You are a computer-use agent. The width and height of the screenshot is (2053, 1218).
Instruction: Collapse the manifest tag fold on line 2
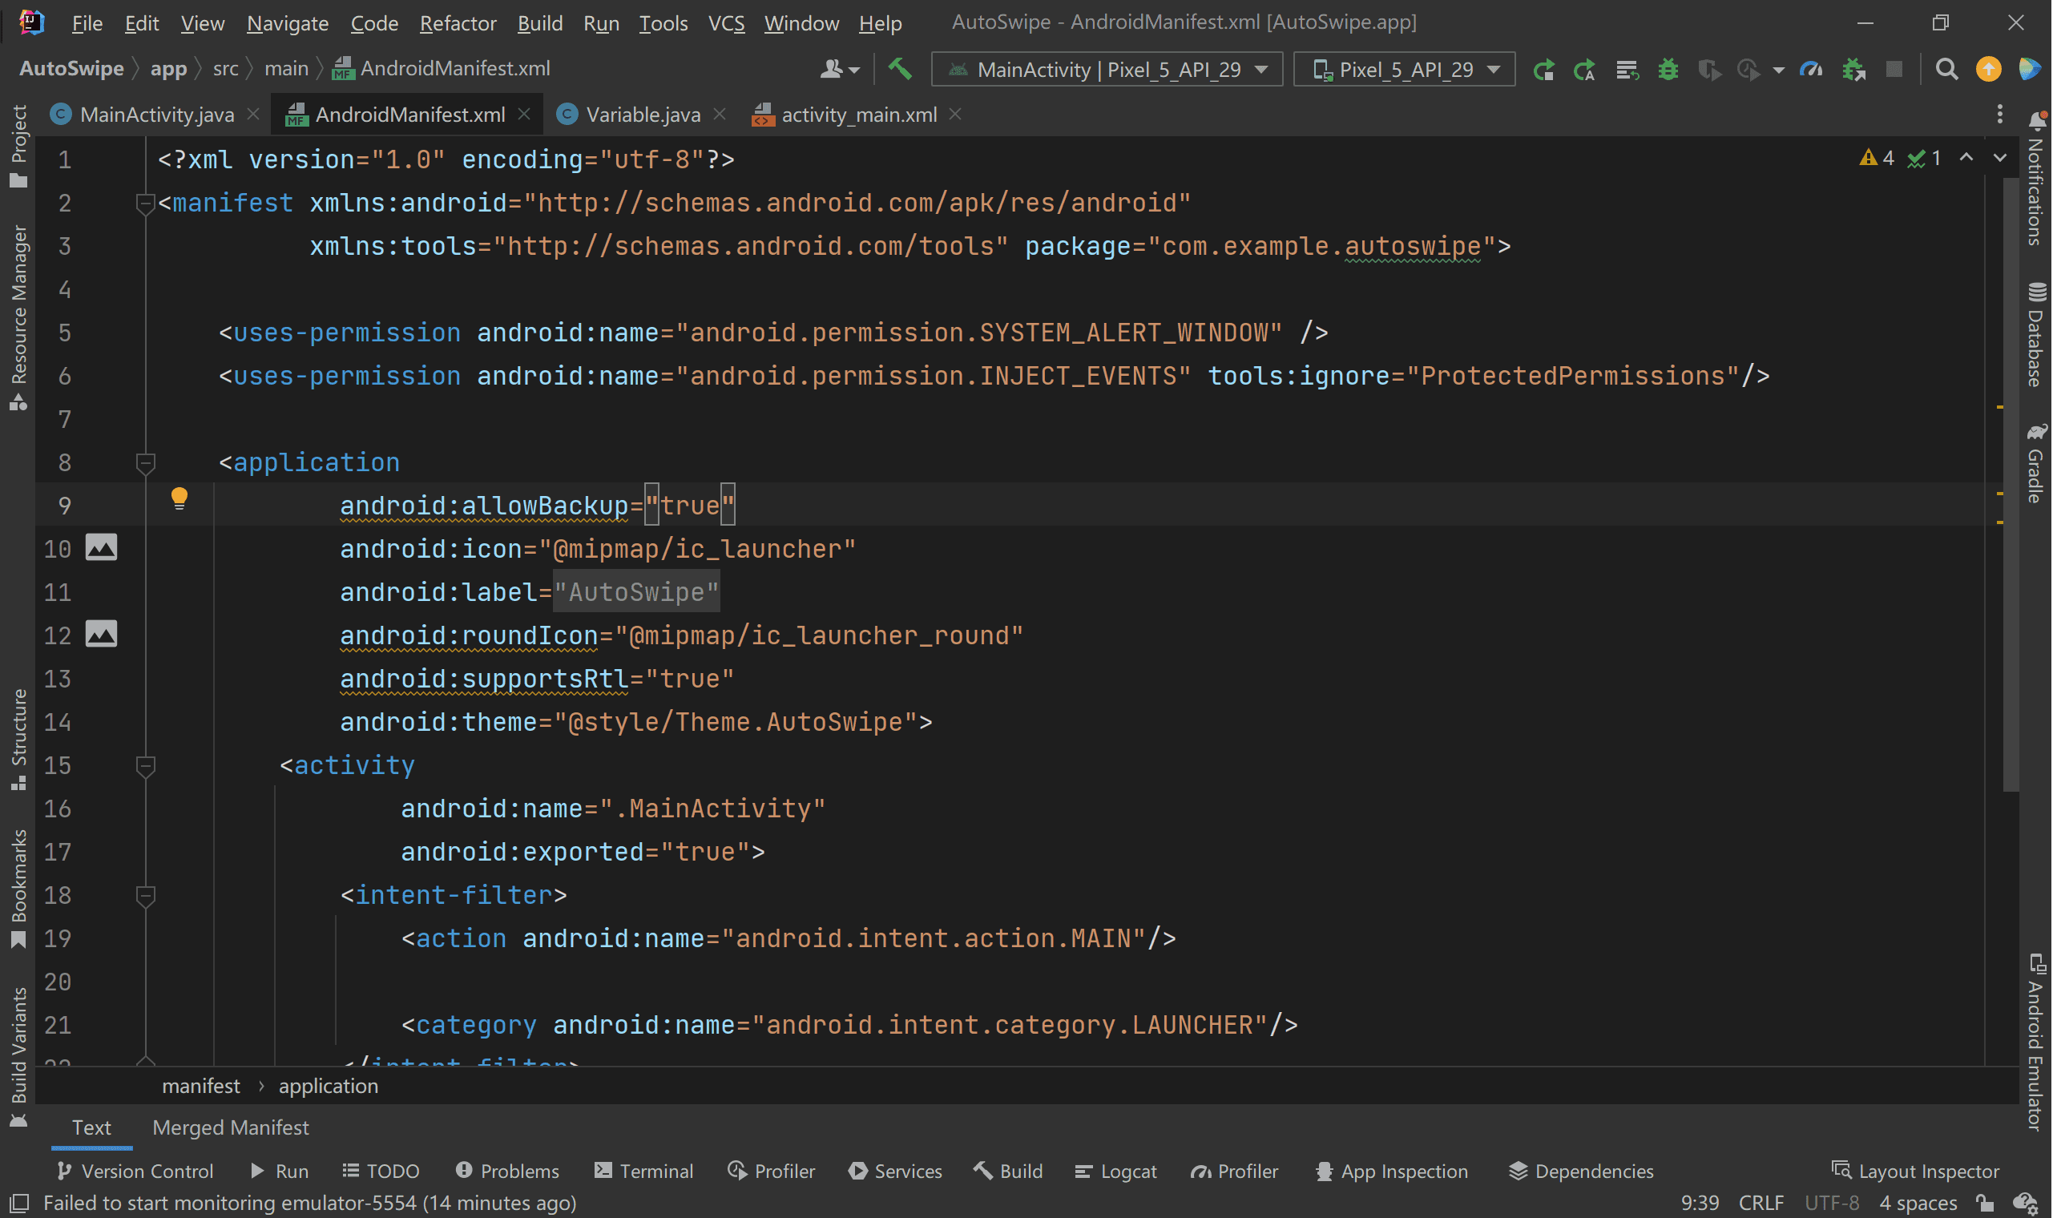pyautogui.click(x=145, y=203)
